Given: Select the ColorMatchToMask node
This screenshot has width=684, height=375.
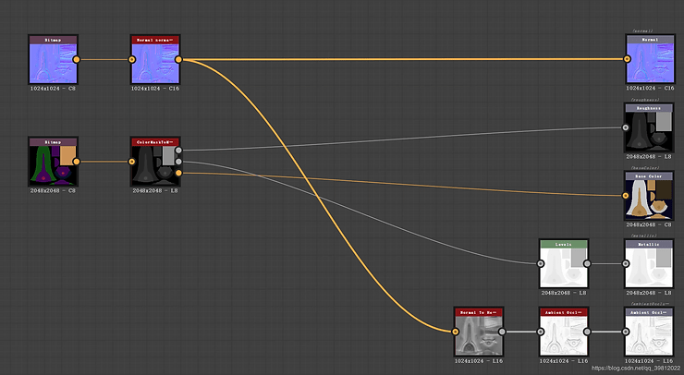Looking at the screenshot, I should coord(154,164).
